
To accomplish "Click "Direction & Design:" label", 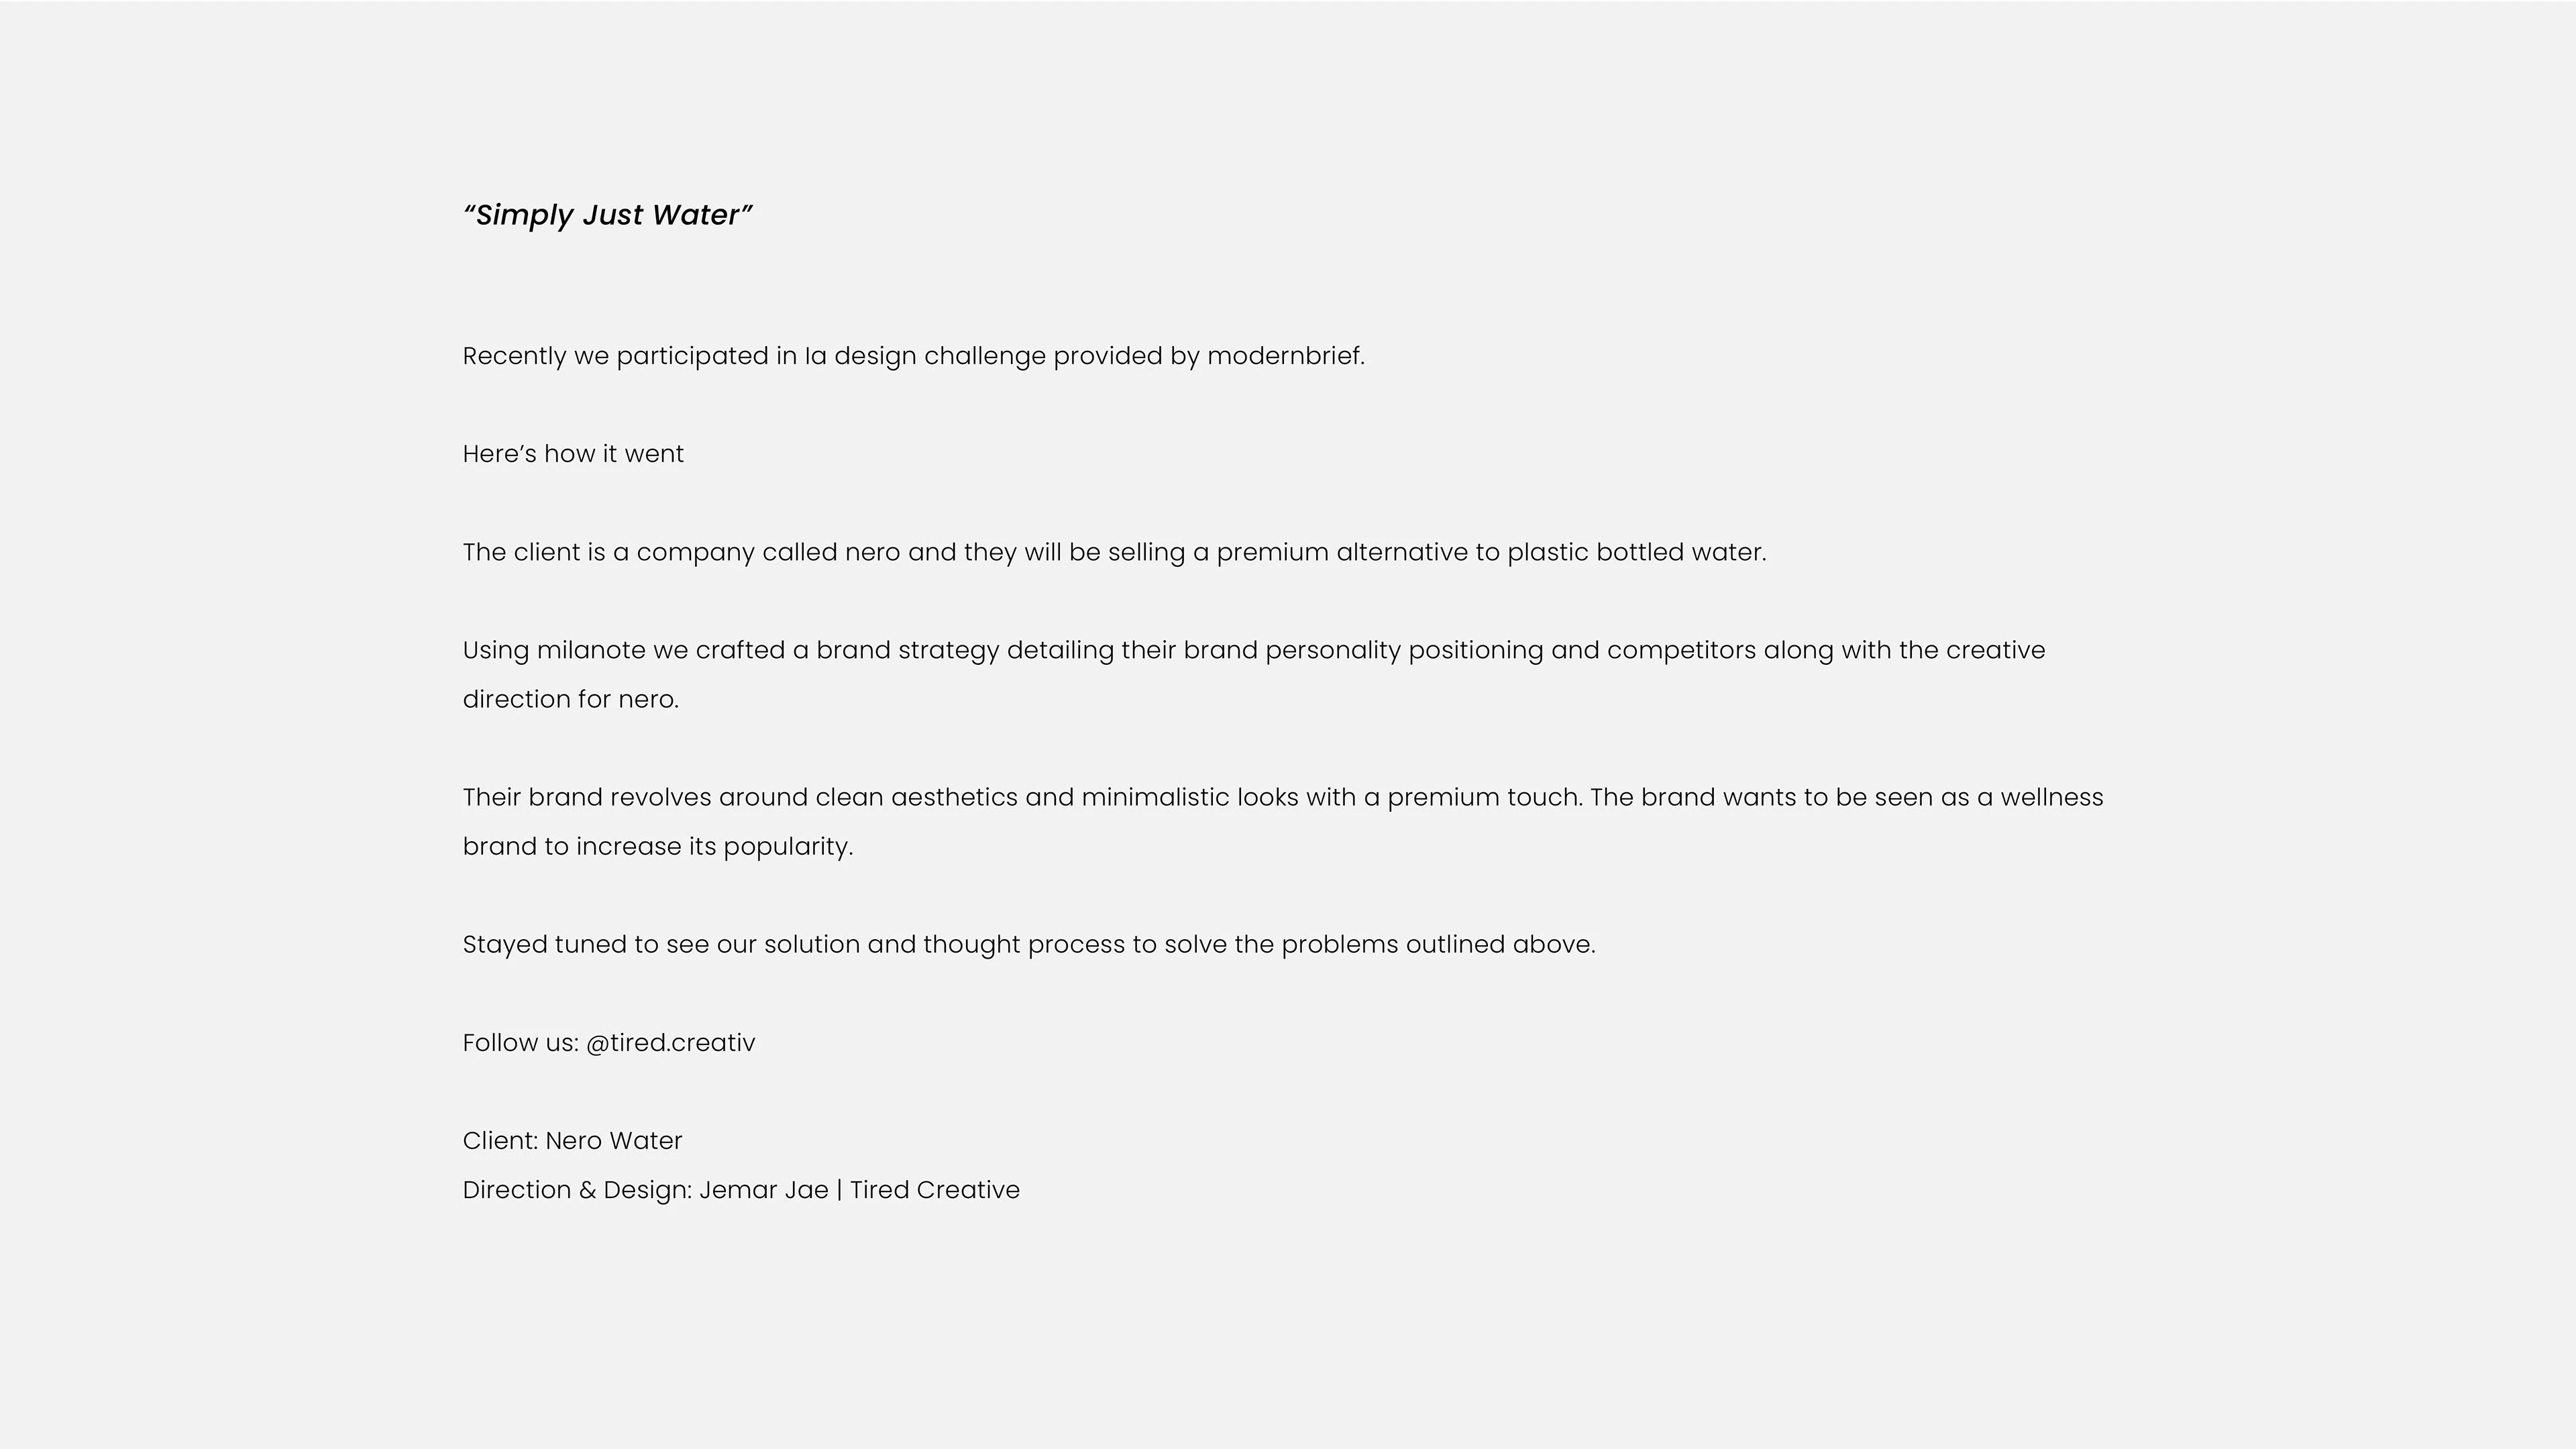I will (x=577, y=1190).
